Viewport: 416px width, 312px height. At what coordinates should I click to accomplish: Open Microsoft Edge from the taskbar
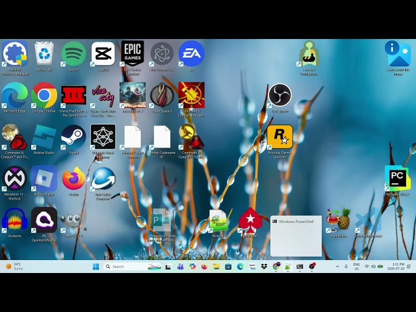[240, 266]
